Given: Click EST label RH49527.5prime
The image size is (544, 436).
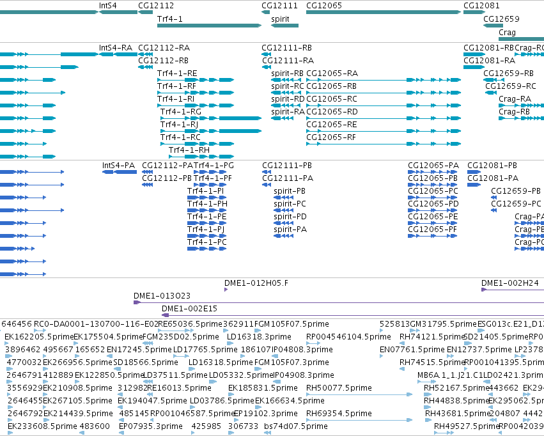Looking at the screenshot, I should point(467,426).
